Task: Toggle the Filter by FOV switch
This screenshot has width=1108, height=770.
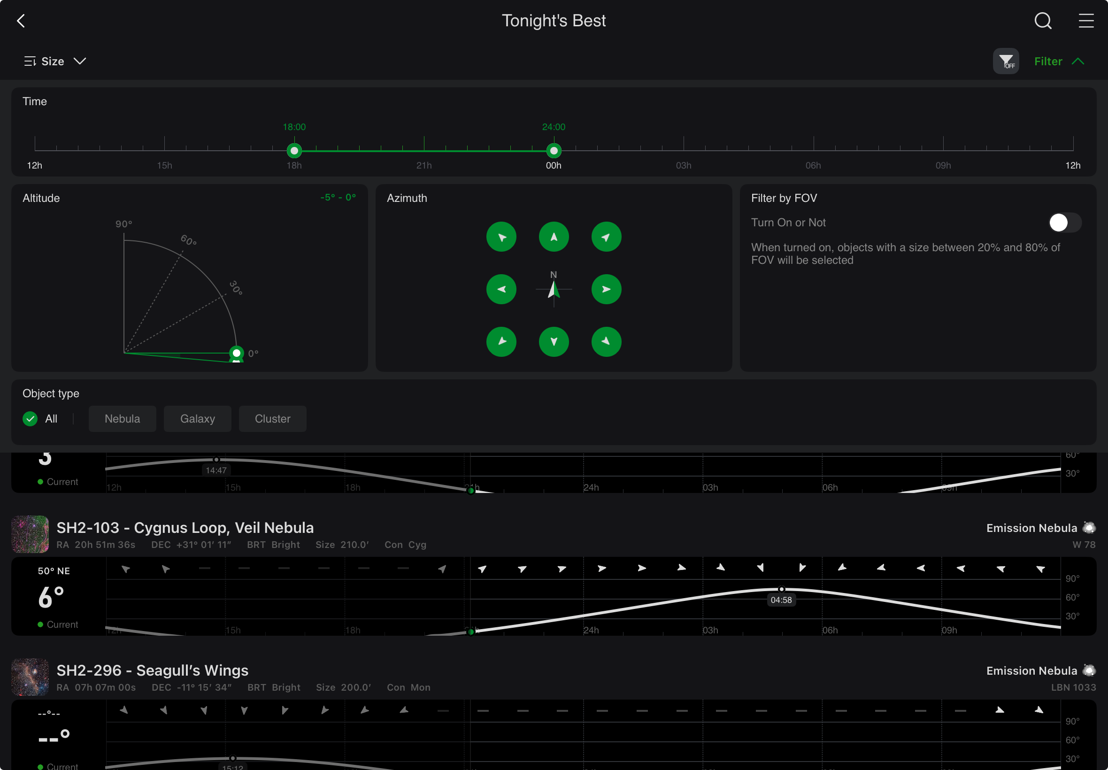Action: 1065,223
